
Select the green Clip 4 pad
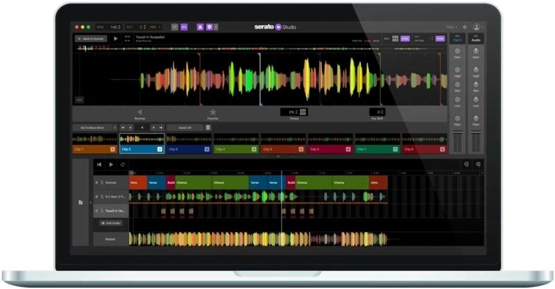(x=236, y=143)
